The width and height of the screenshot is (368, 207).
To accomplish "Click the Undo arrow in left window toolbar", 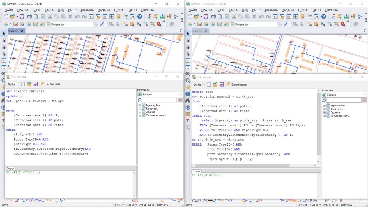I will 78,17.
